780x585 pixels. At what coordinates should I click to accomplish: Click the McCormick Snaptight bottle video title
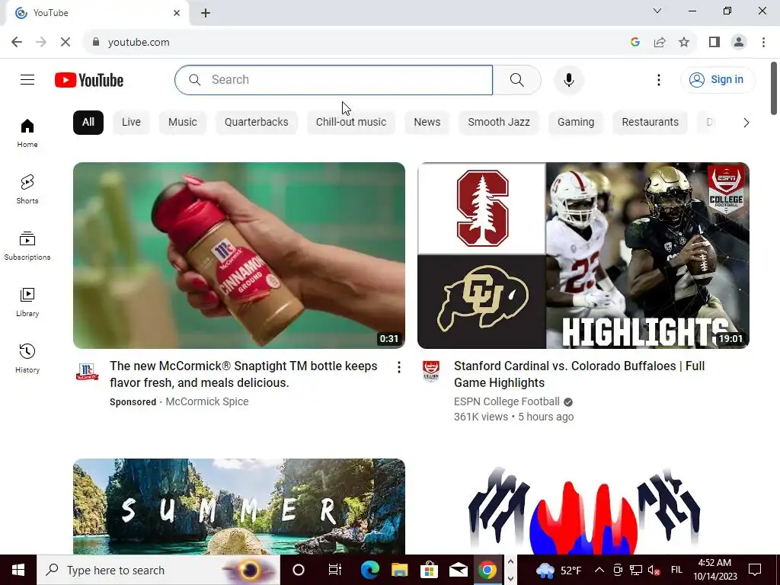pyautogui.click(x=243, y=374)
